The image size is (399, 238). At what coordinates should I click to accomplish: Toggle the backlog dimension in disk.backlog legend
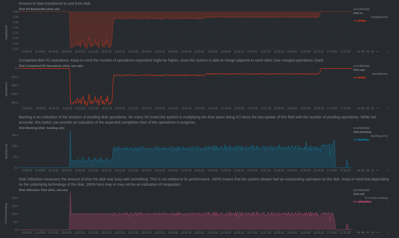(363, 139)
